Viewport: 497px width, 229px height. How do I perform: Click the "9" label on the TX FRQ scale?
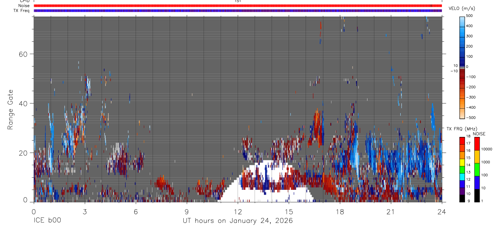click(x=468, y=201)
